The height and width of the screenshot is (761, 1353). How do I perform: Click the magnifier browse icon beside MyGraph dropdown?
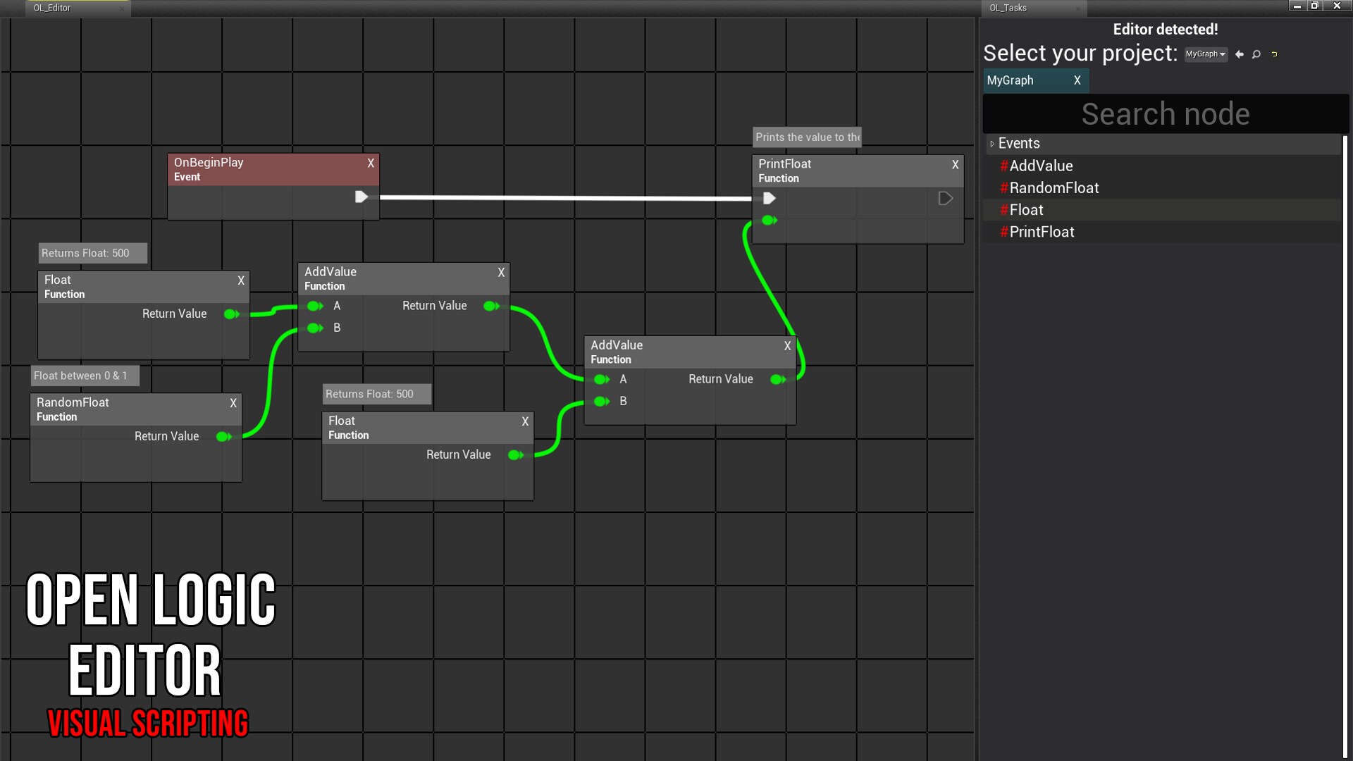(1256, 54)
